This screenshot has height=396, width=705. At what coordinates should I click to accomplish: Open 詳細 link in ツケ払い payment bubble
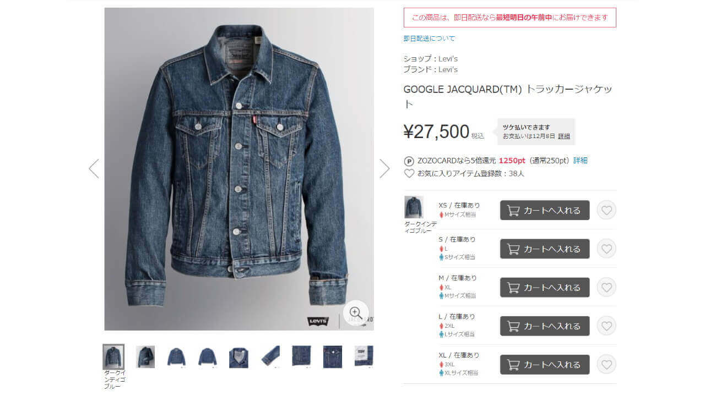tap(564, 136)
